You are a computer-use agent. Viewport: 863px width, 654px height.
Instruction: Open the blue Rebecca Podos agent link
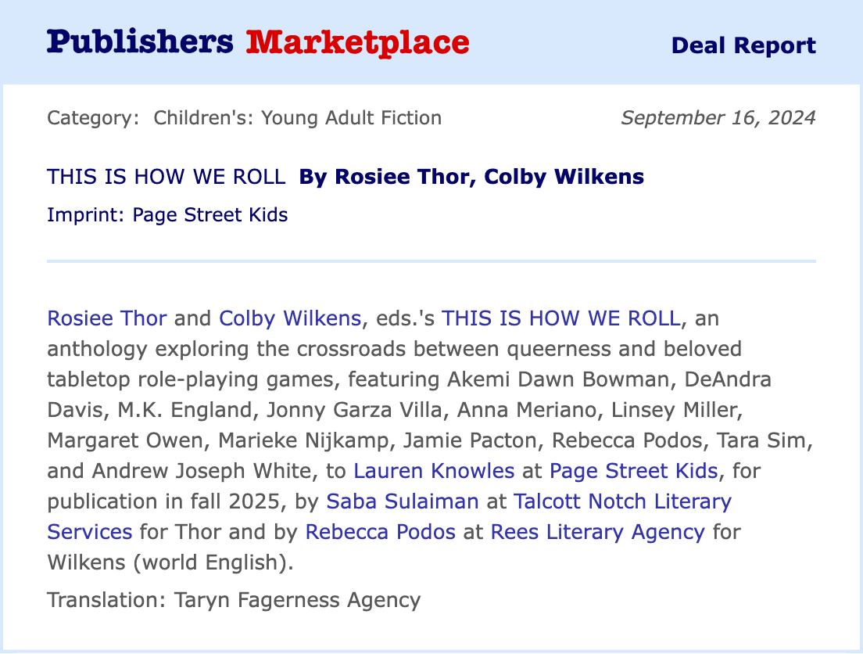pos(380,532)
